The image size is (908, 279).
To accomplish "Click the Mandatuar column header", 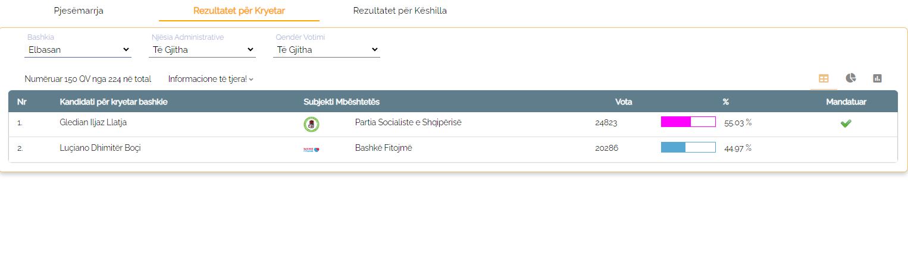I will click(846, 102).
